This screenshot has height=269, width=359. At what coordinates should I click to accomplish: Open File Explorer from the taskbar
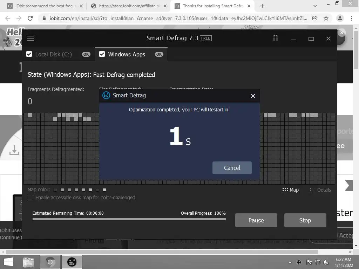click(x=28, y=262)
